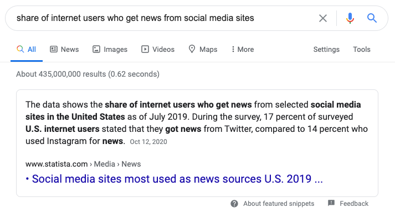Click the Feedback flag icon
395x213 pixels.
coord(331,203)
